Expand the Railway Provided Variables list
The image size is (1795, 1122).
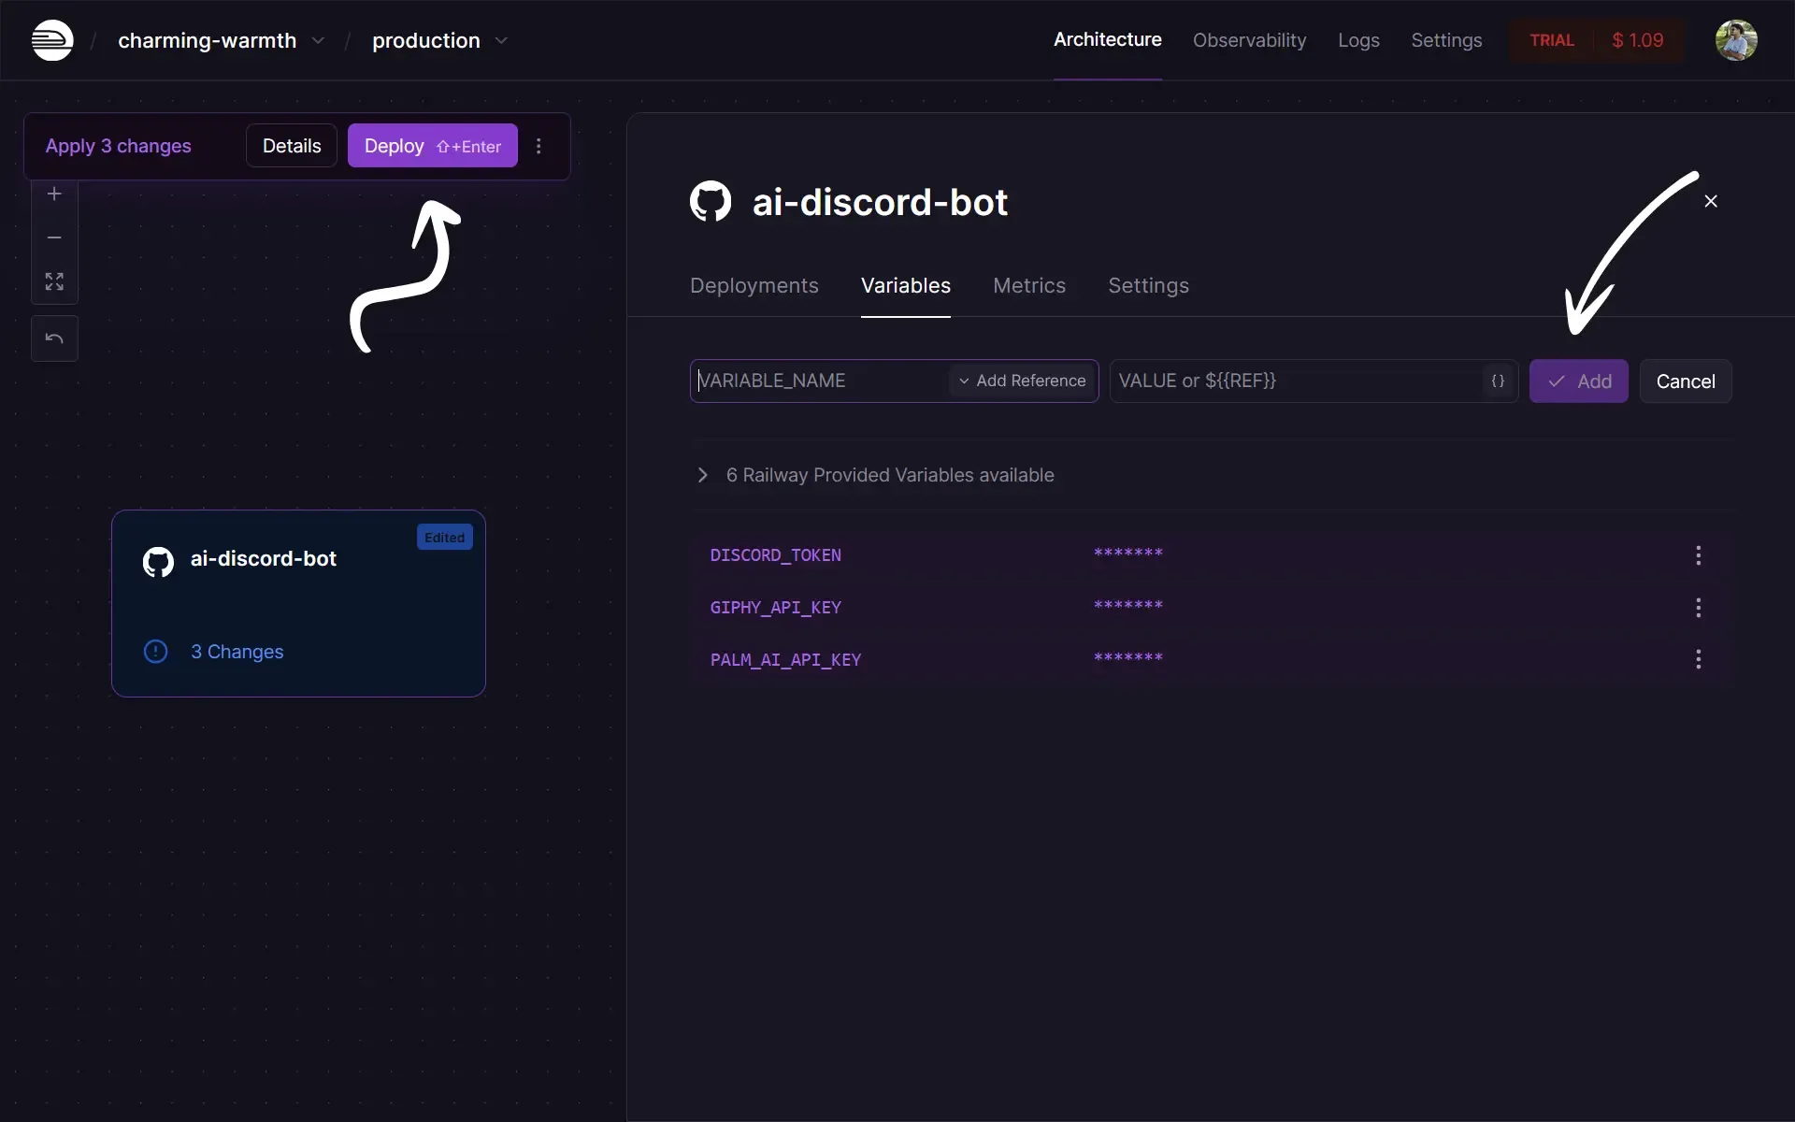703,475
